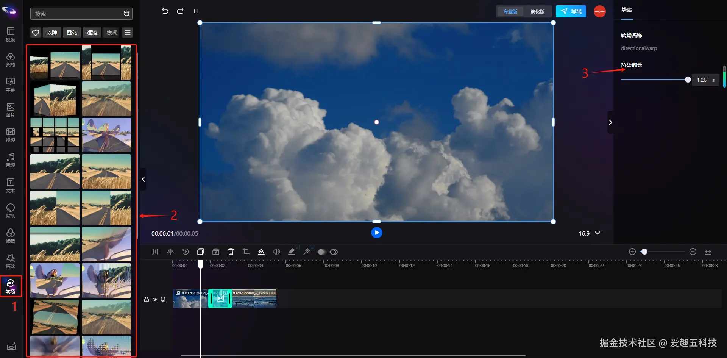Click the U icon beside redo
The width and height of the screenshot is (727, 358).
pos(196,11)
